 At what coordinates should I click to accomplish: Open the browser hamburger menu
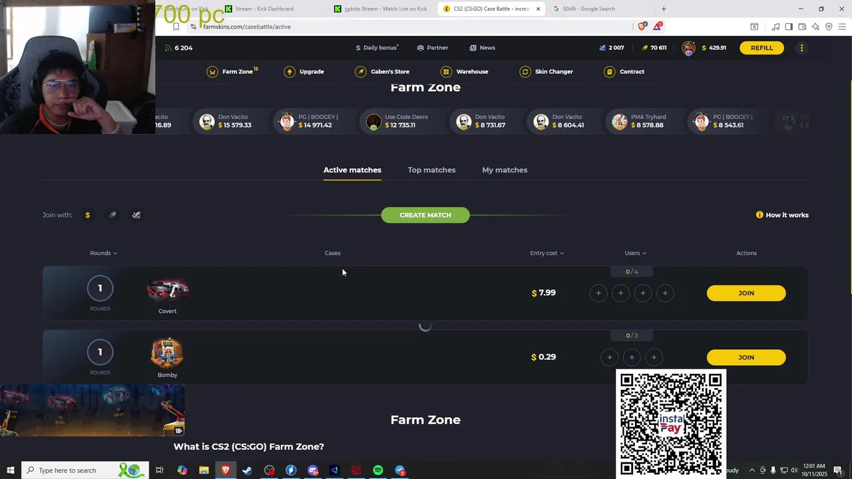click(x=842, y=27)
